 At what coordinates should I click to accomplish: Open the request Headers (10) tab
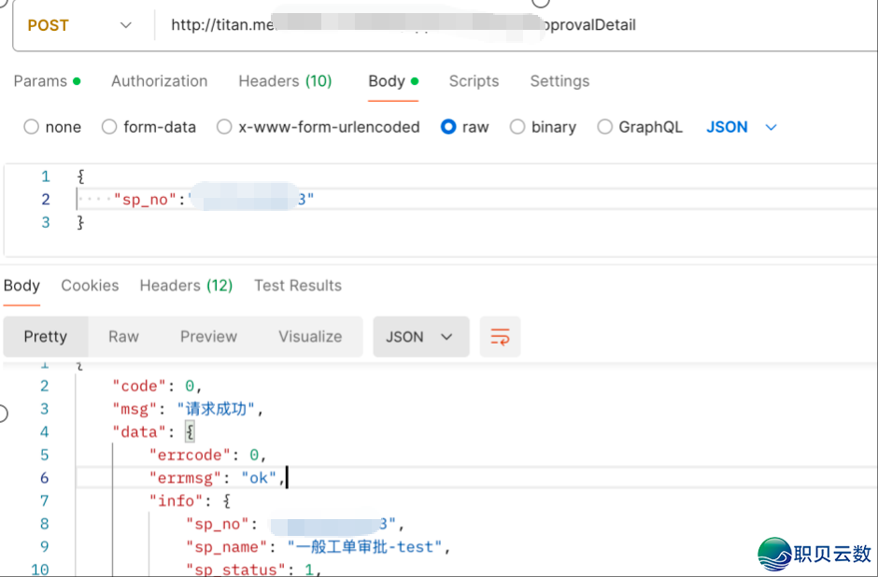tap(285, 81)
